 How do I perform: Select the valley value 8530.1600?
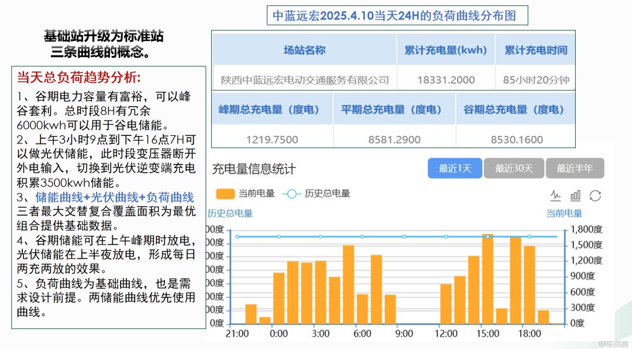pyautogui.click(x=517, y=139)
